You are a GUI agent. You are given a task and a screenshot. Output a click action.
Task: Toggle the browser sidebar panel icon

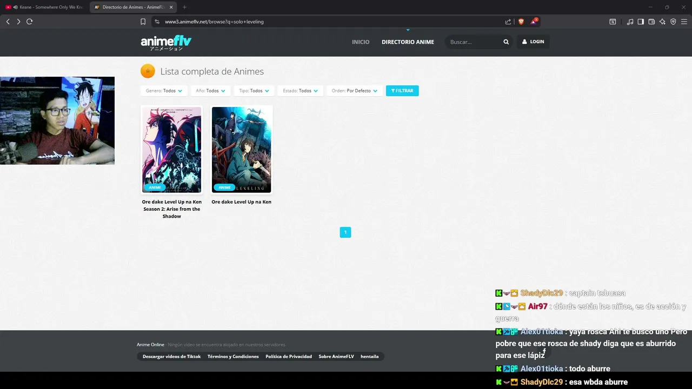click(641, 22)
